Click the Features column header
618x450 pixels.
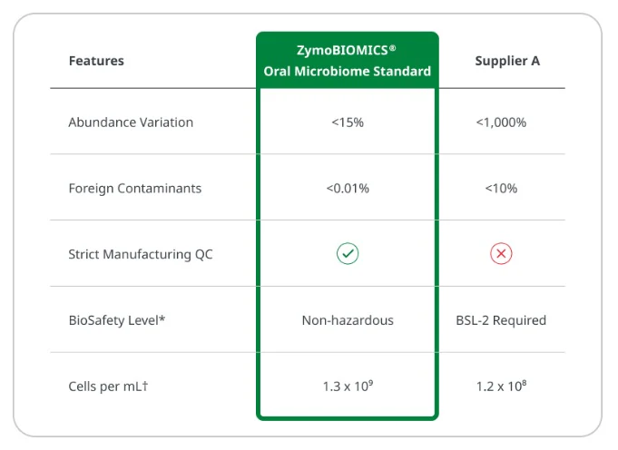(96, 61)
